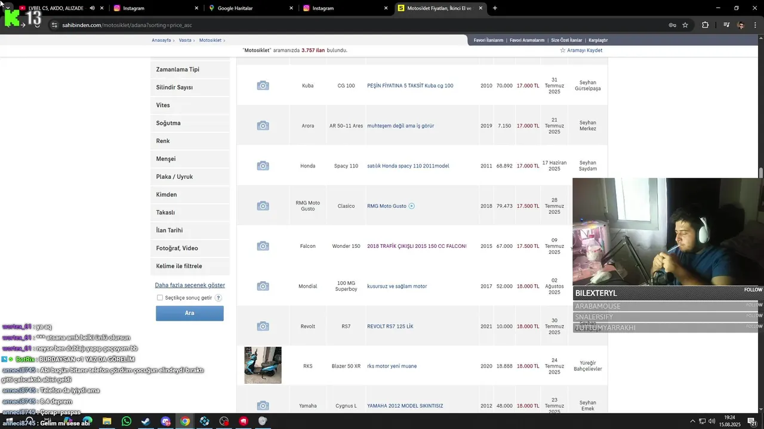The height and width of the screenshot is (429, 764).
Task: Open Favori İlanlarım in the top menu
Action: 488,41
